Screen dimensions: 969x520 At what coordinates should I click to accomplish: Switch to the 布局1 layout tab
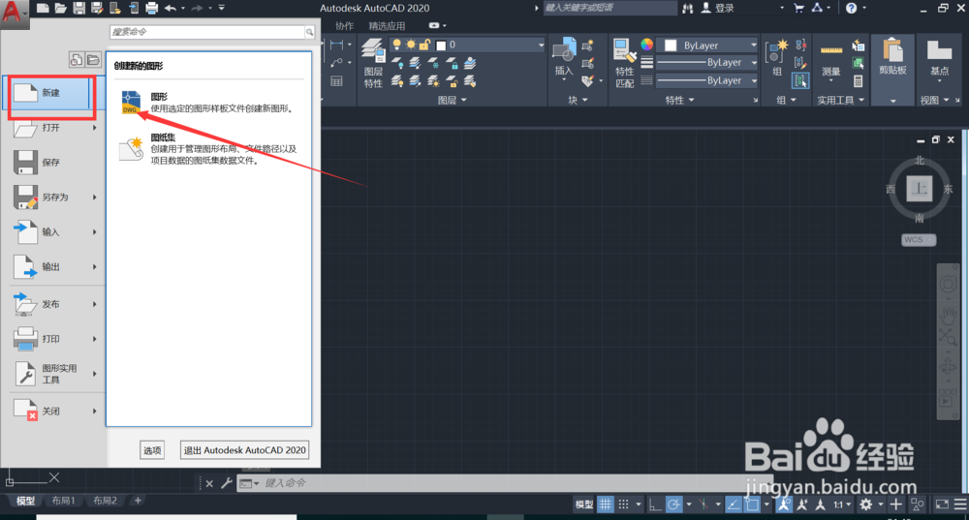click(64, 501)
